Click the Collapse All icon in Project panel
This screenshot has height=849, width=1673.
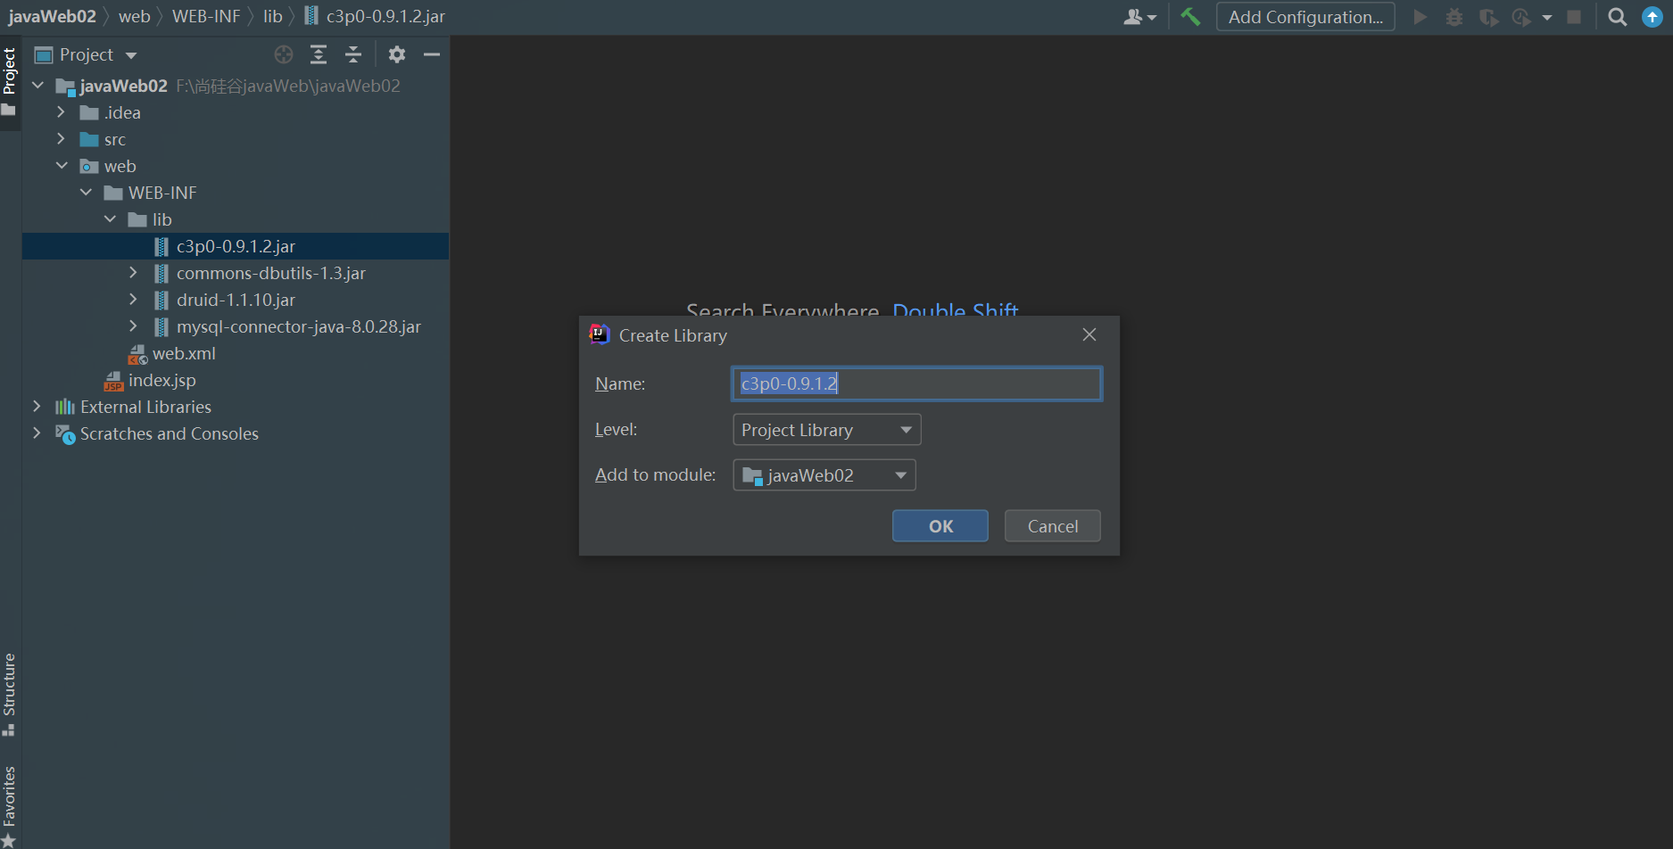(353, 54)
